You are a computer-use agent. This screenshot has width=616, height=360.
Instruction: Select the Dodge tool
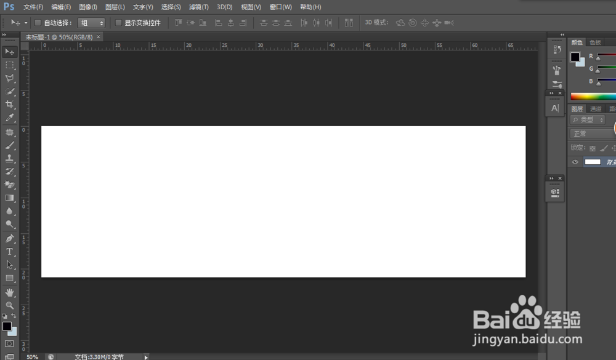click(9, 224)
